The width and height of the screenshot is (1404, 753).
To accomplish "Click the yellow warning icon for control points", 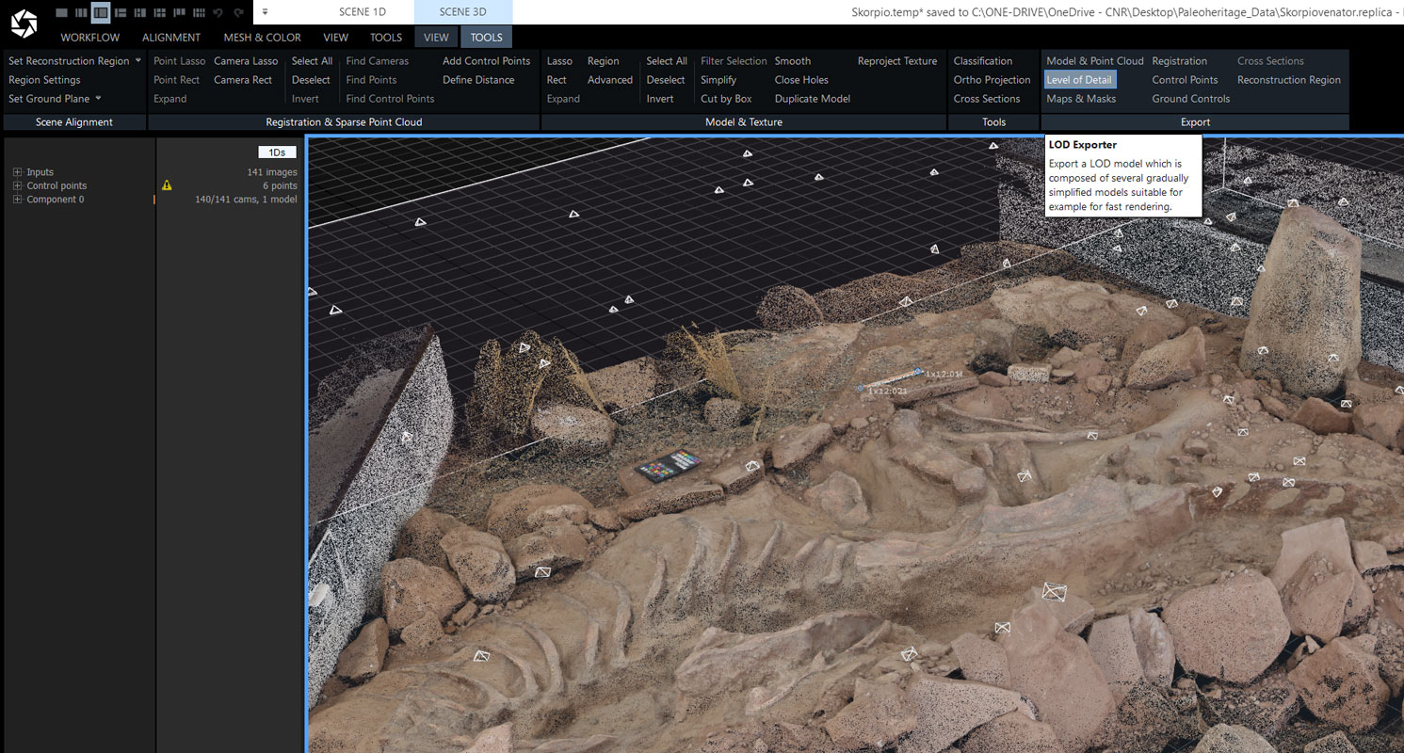I will coord(167,185).
